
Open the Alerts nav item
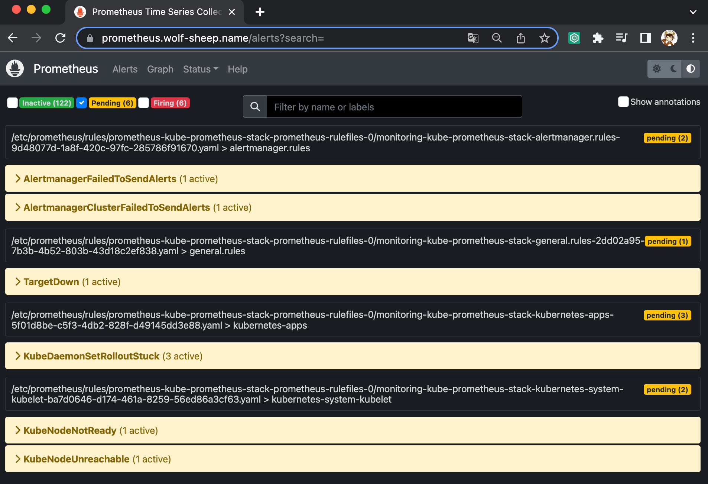[x=125, y=69]
